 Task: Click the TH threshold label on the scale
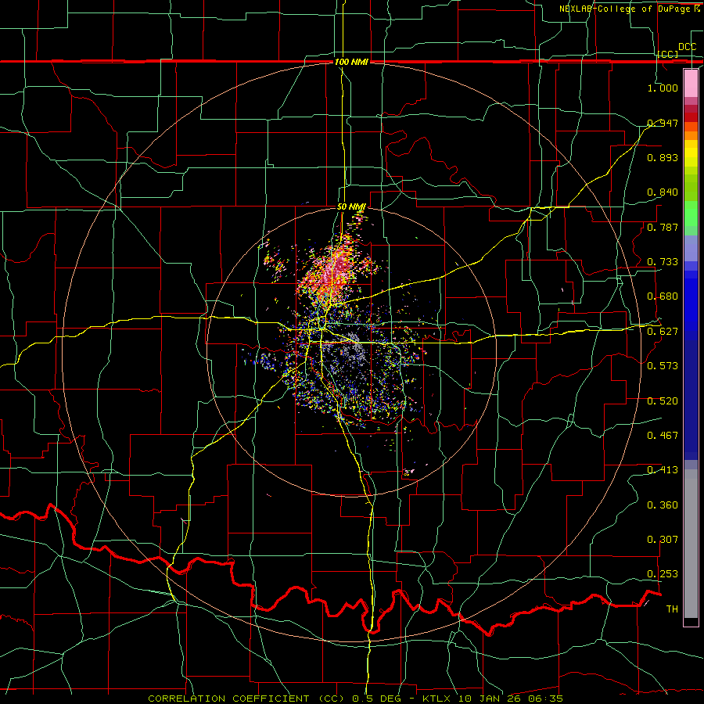coord(672,609)
